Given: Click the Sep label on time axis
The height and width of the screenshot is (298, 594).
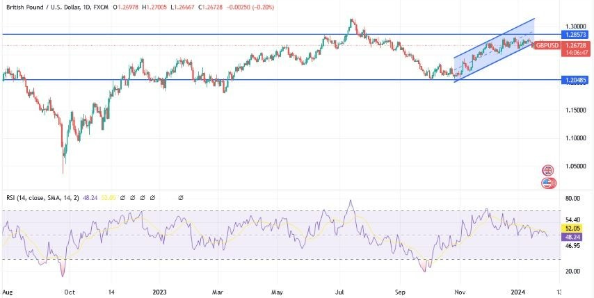Looking at the screenshot, I should click(x=400, y=292).
